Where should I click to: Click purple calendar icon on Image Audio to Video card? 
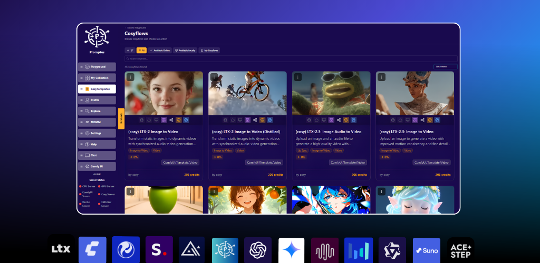[331, 120]
